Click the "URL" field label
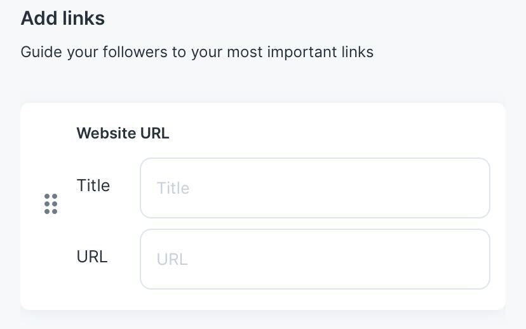This screenshot has height=329, width=526. point(92,257)
